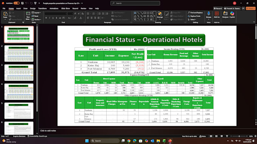Click the Start From Beginning presentation icon
Image resolution: width=257 pixels, height=144 pixels.
35,3
